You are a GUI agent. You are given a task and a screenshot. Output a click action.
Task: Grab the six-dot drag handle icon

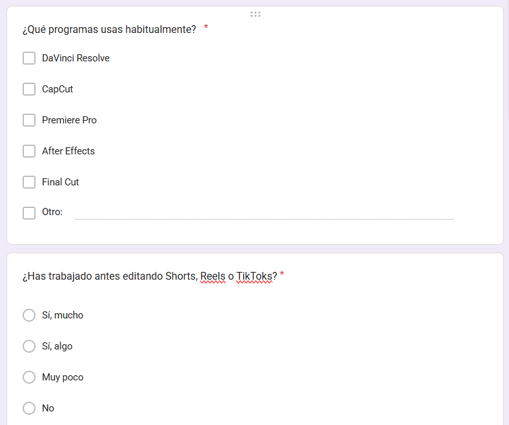point(256,14)
